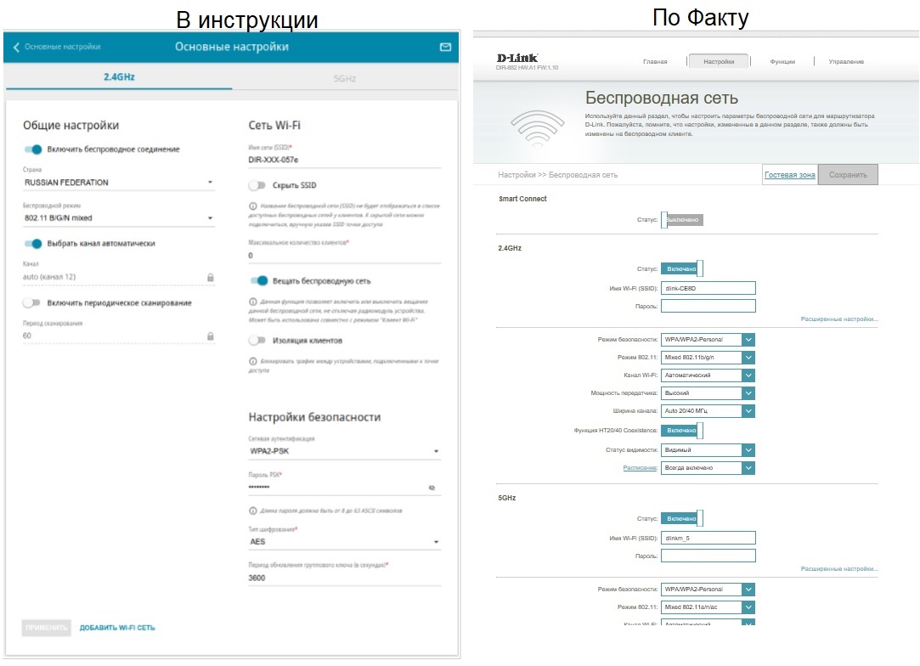Click info icon beside Скрыть SSID description
This screenshot has height=666, width=920.
pos(253,206)
